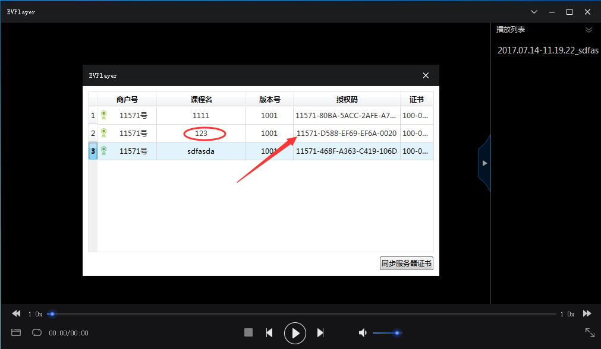Screen dimensions: 601x349
Task: Enable loop playback with the repeat icon
Action: tap(36, 332)
